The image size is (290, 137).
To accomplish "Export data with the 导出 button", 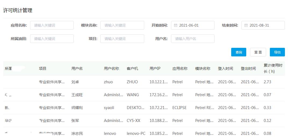I will tap(277, 52).
